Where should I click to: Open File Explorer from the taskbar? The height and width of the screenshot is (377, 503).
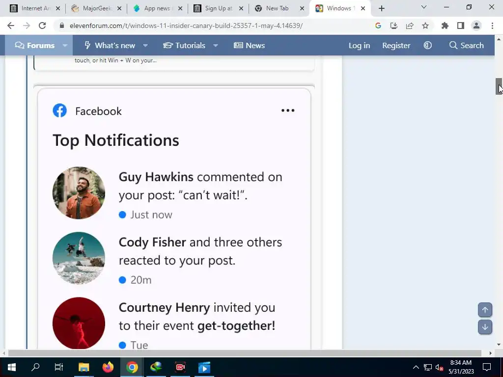pyautogui.click(x=84, y=367)
